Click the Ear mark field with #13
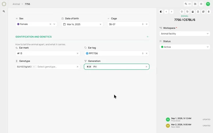The image size is (213, 133). tap(48, 54)
